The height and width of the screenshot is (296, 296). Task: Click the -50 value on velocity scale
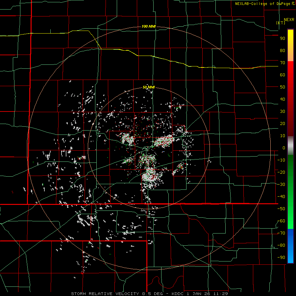pyautogui.click(x=281, y=209)
